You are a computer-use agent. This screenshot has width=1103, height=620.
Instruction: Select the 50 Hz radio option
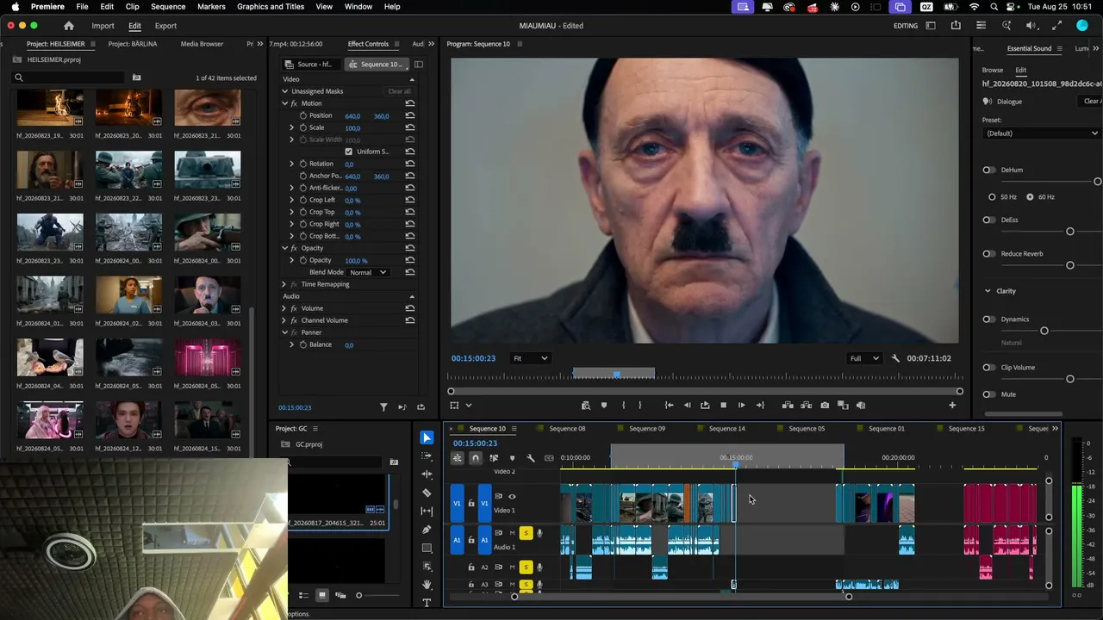coord(992,197)
